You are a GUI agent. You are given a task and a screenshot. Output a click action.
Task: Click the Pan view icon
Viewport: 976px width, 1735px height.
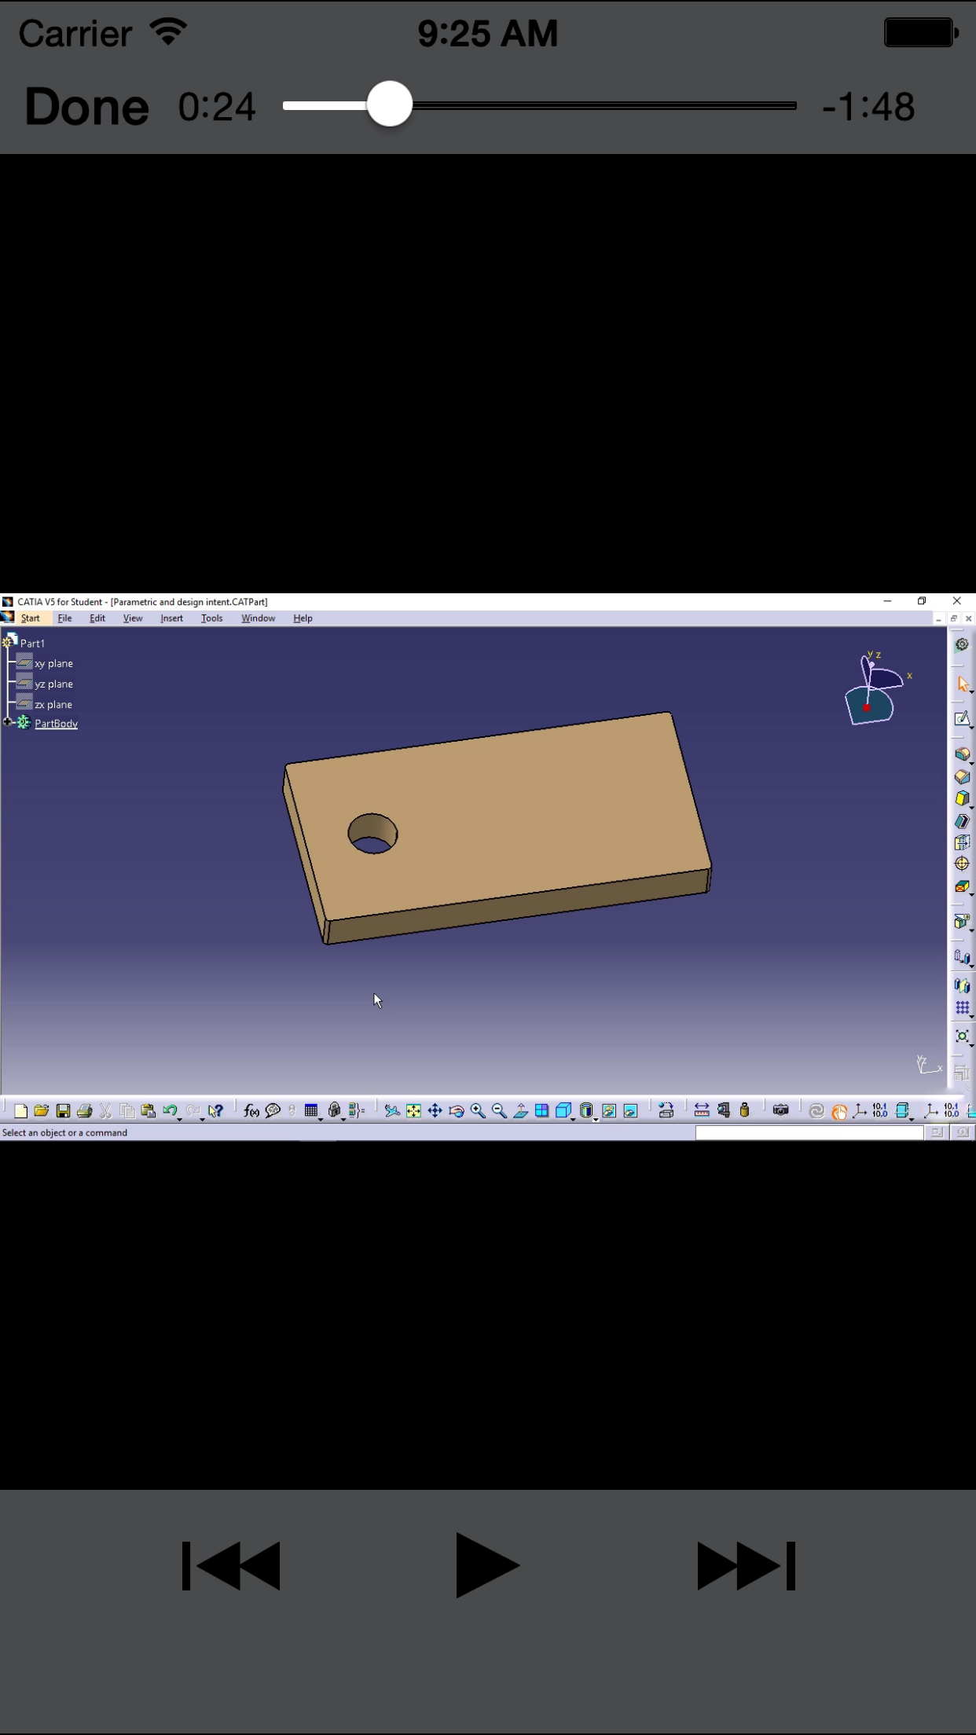pyautogui.click(x=435, y=1110)
